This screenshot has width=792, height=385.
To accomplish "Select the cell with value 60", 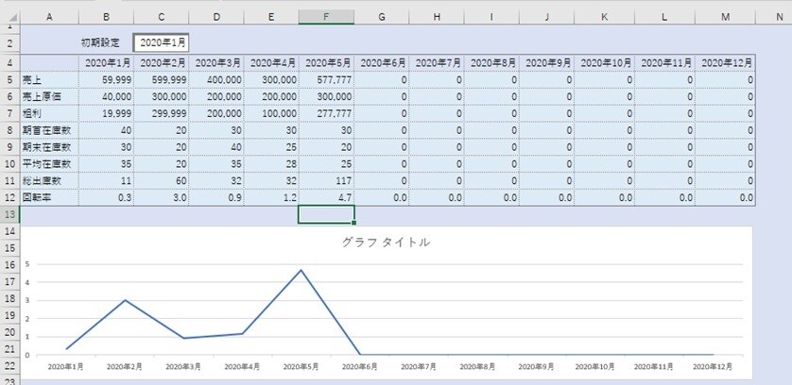I will pos(161,180).
